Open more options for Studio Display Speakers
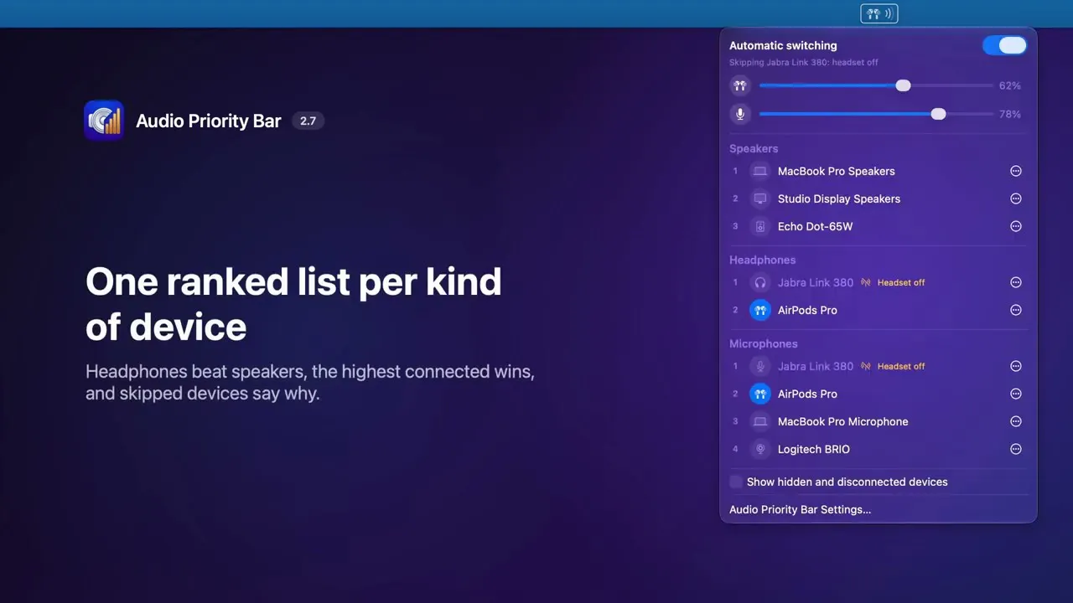 (1016, 198)
